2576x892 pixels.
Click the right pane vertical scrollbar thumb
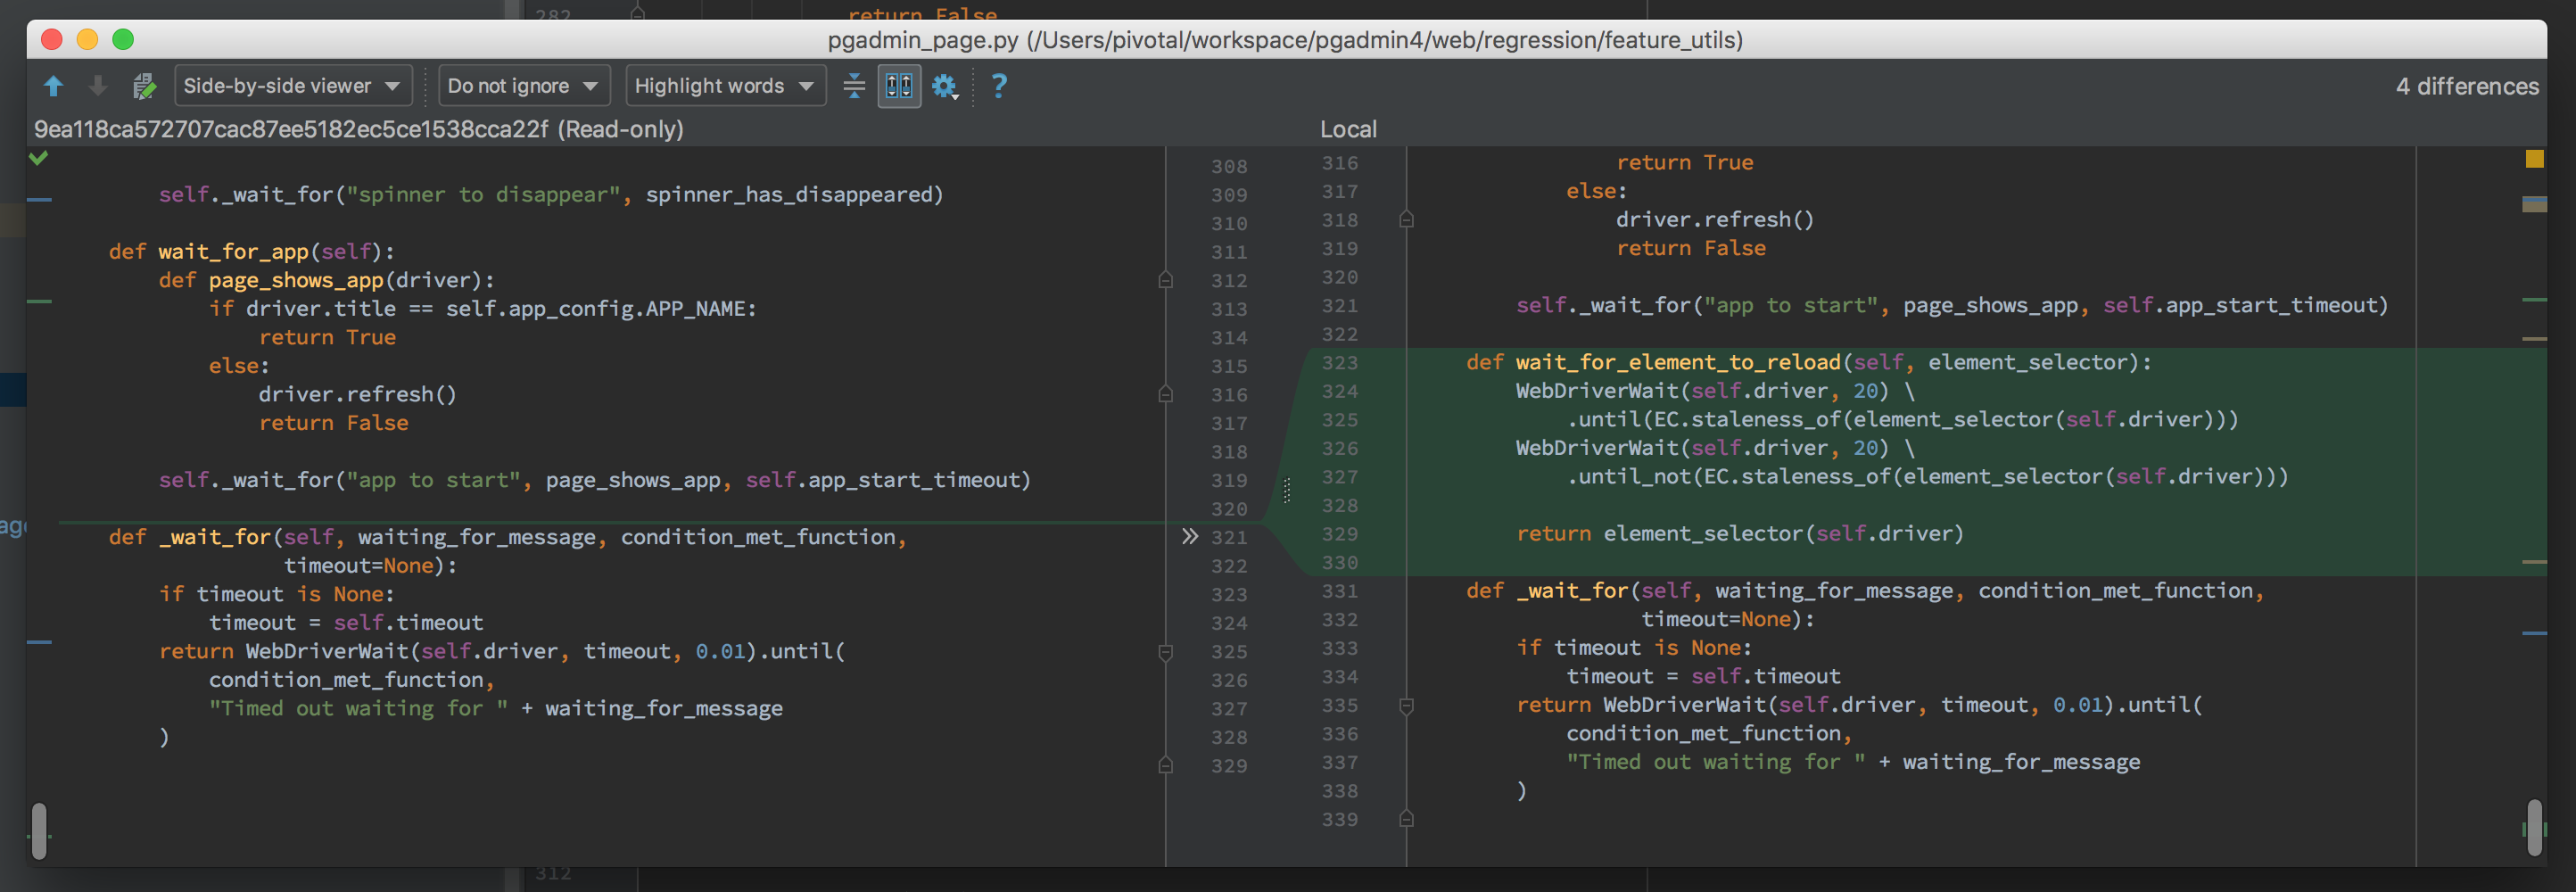click(2533, 826)
